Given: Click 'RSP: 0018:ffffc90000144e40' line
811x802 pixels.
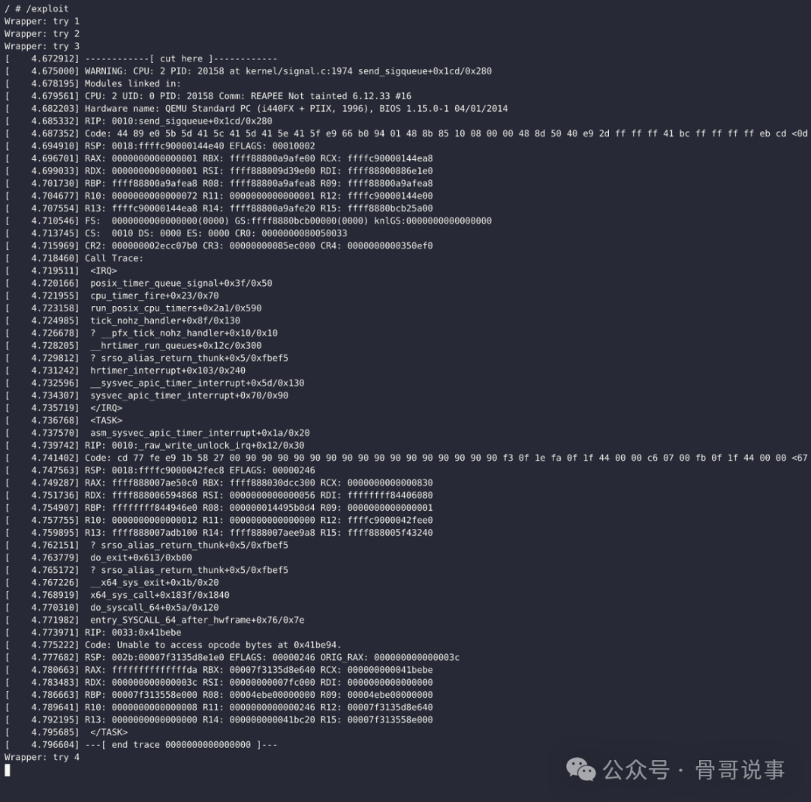Looking at the screenshot, I should (160, 146).
